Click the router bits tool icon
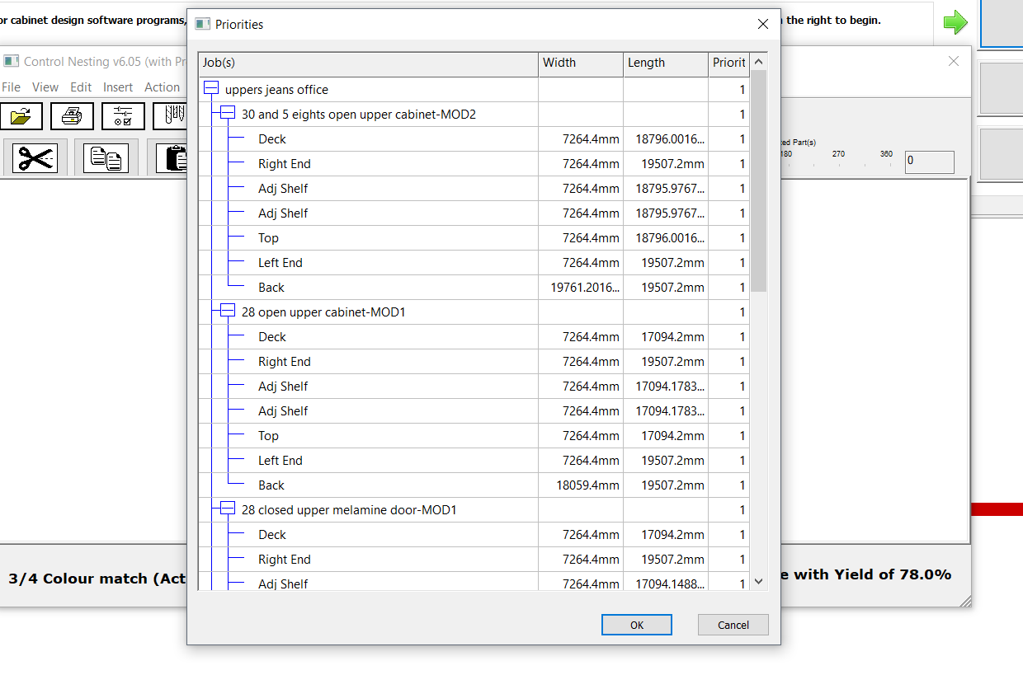This screenshot has width=1023, height=689. tap(171, 116)
